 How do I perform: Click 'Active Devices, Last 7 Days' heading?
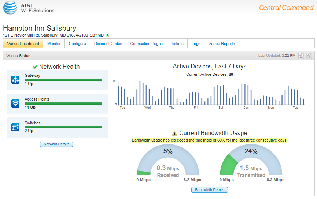(210, 67)
